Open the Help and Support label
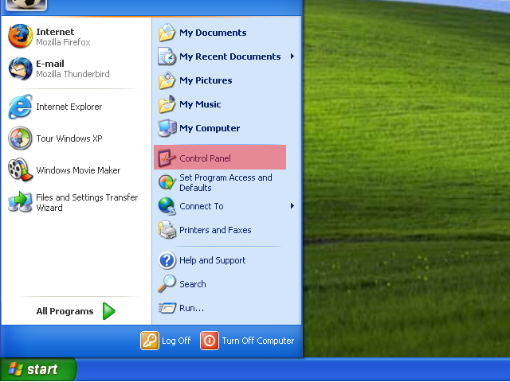Image resolution: width=510 pixels, height=382 pixels. coord(213,260)
